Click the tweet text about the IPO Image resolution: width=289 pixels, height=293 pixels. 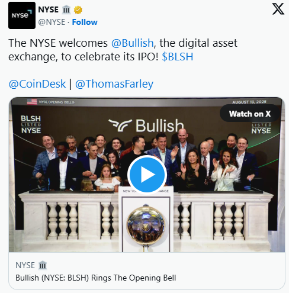(123, 50)
